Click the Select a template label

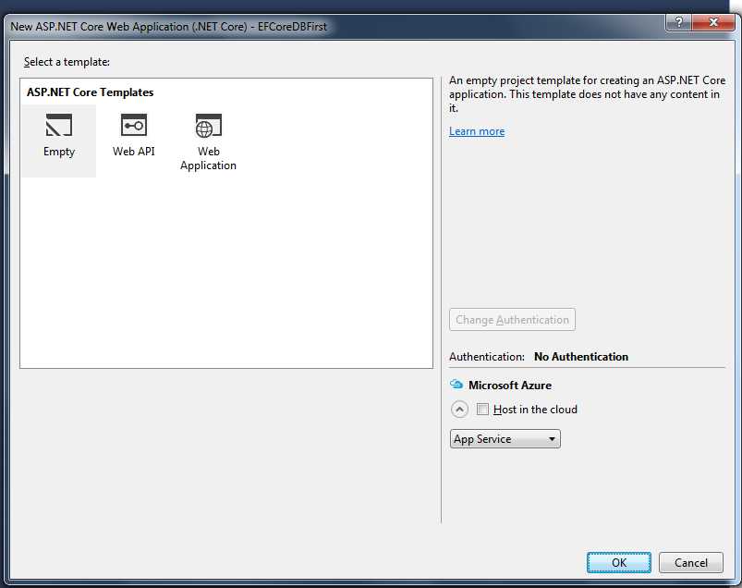coord(67,62)
